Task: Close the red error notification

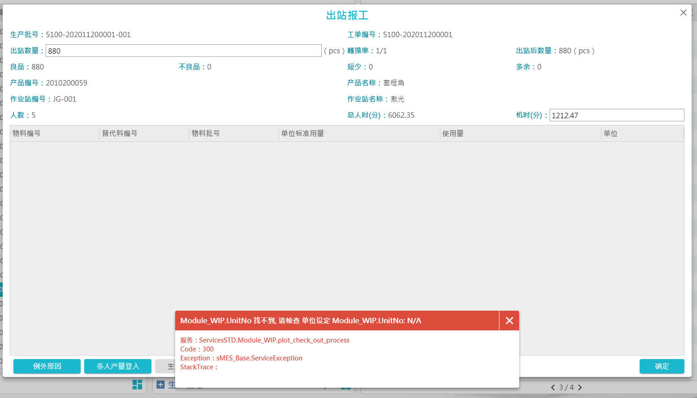Action: (x=509, y=321)
